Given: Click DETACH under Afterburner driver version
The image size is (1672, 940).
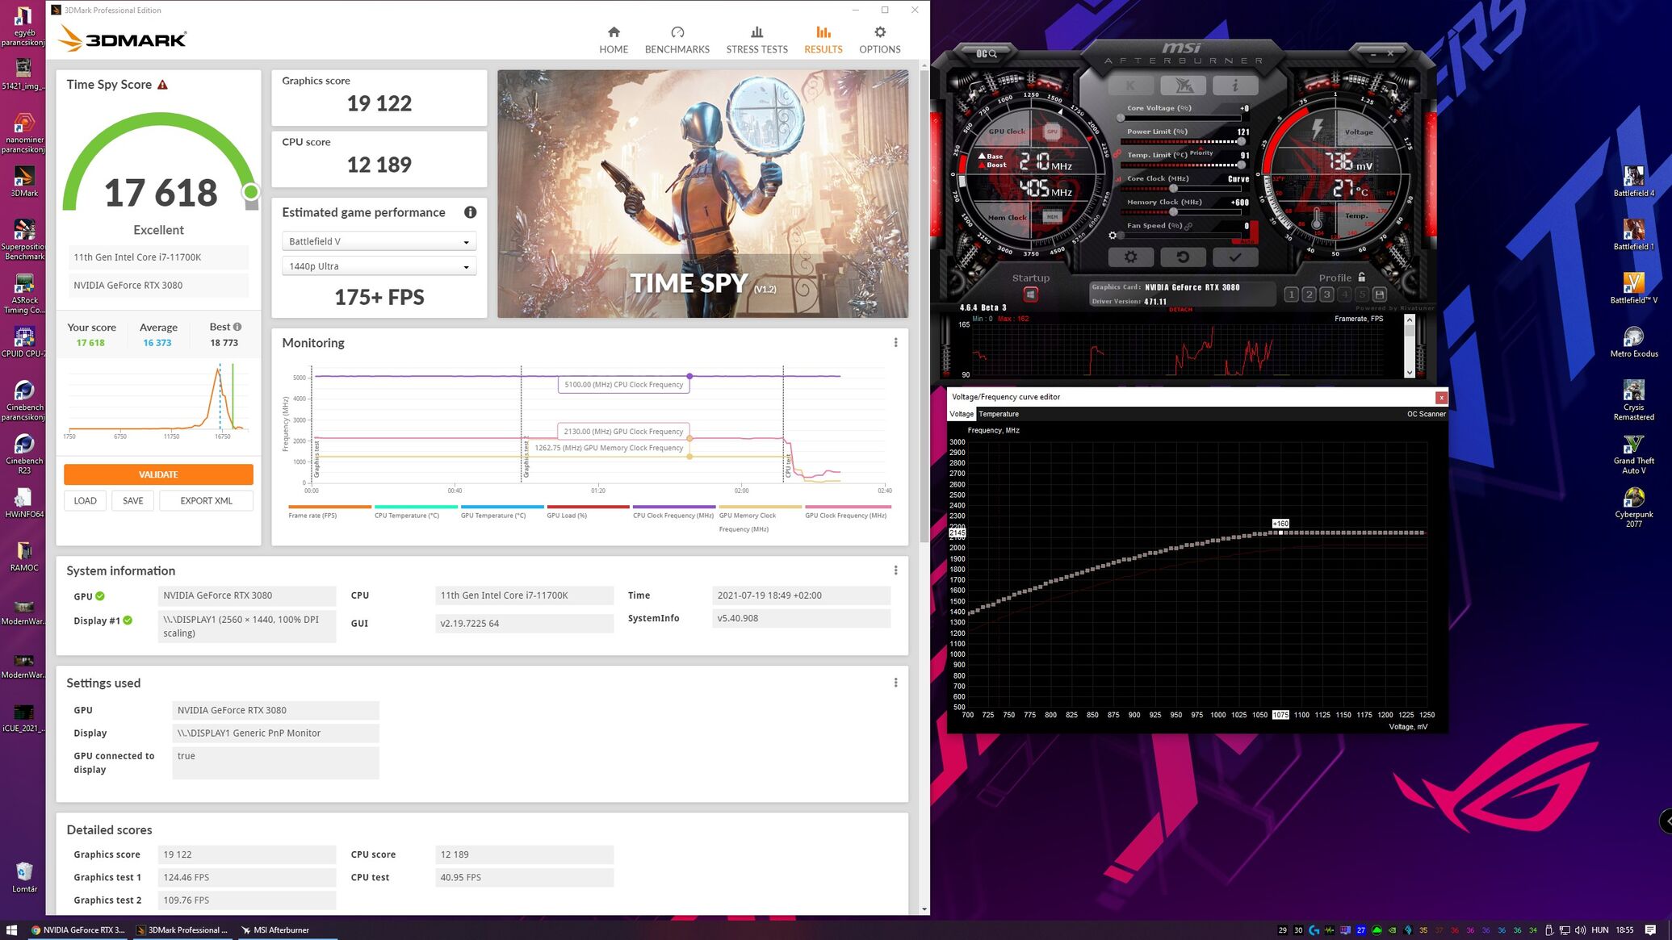Looking at the screenshot, I should pyautogui.click(x=1180, y=309).
